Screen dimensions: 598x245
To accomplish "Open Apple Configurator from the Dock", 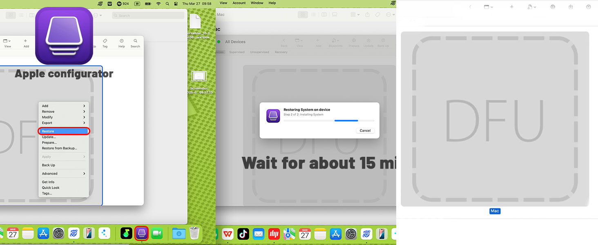I will tap(141, 233).
